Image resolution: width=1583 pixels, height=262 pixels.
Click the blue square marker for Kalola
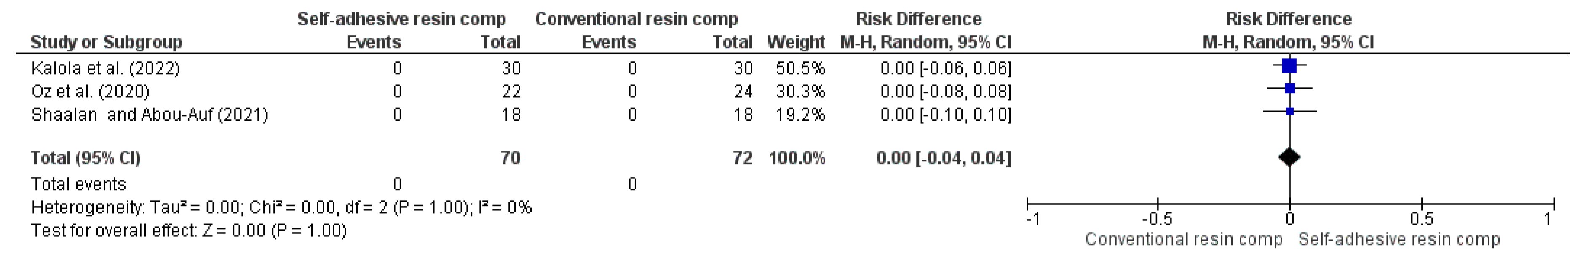click(x=1289, y=65)
